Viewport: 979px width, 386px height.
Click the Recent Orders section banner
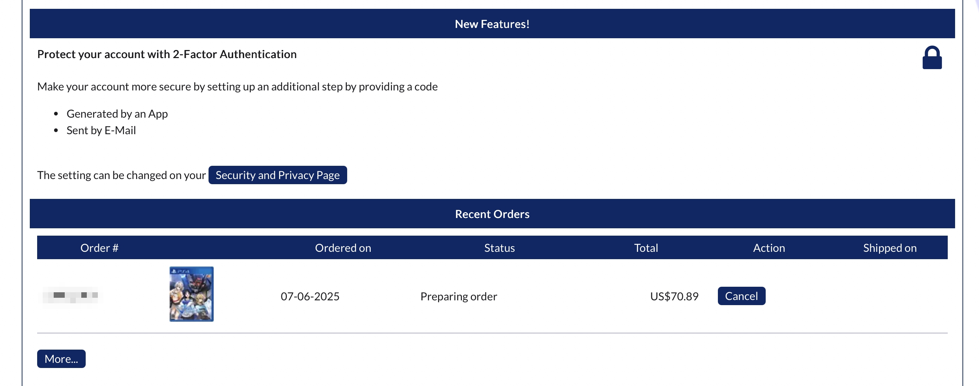pyautogui.click(x=492, y=214)
